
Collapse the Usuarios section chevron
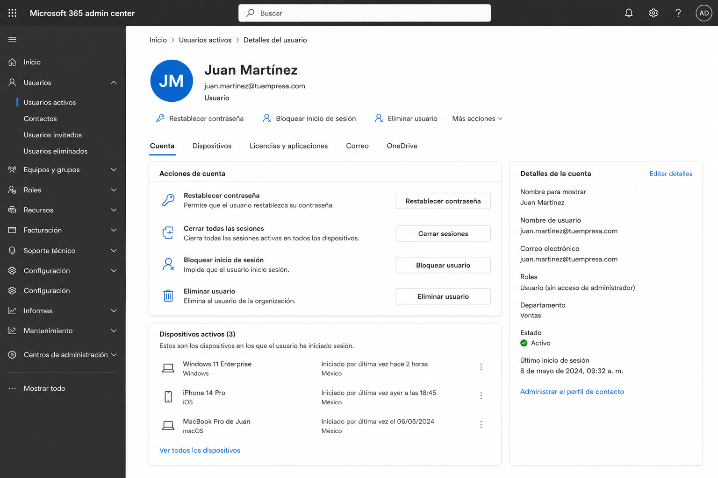click(114, 83)
